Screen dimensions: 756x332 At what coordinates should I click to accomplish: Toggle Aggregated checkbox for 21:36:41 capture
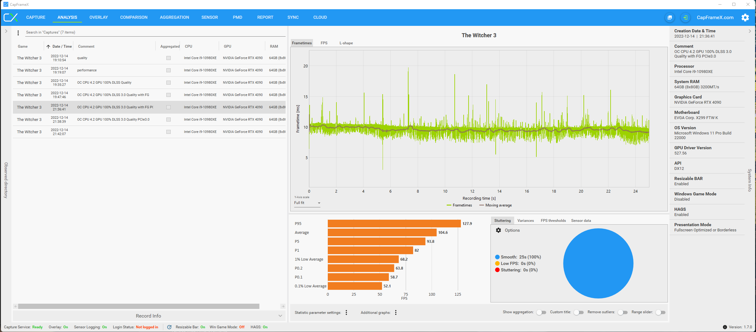(x=169, y=107)
